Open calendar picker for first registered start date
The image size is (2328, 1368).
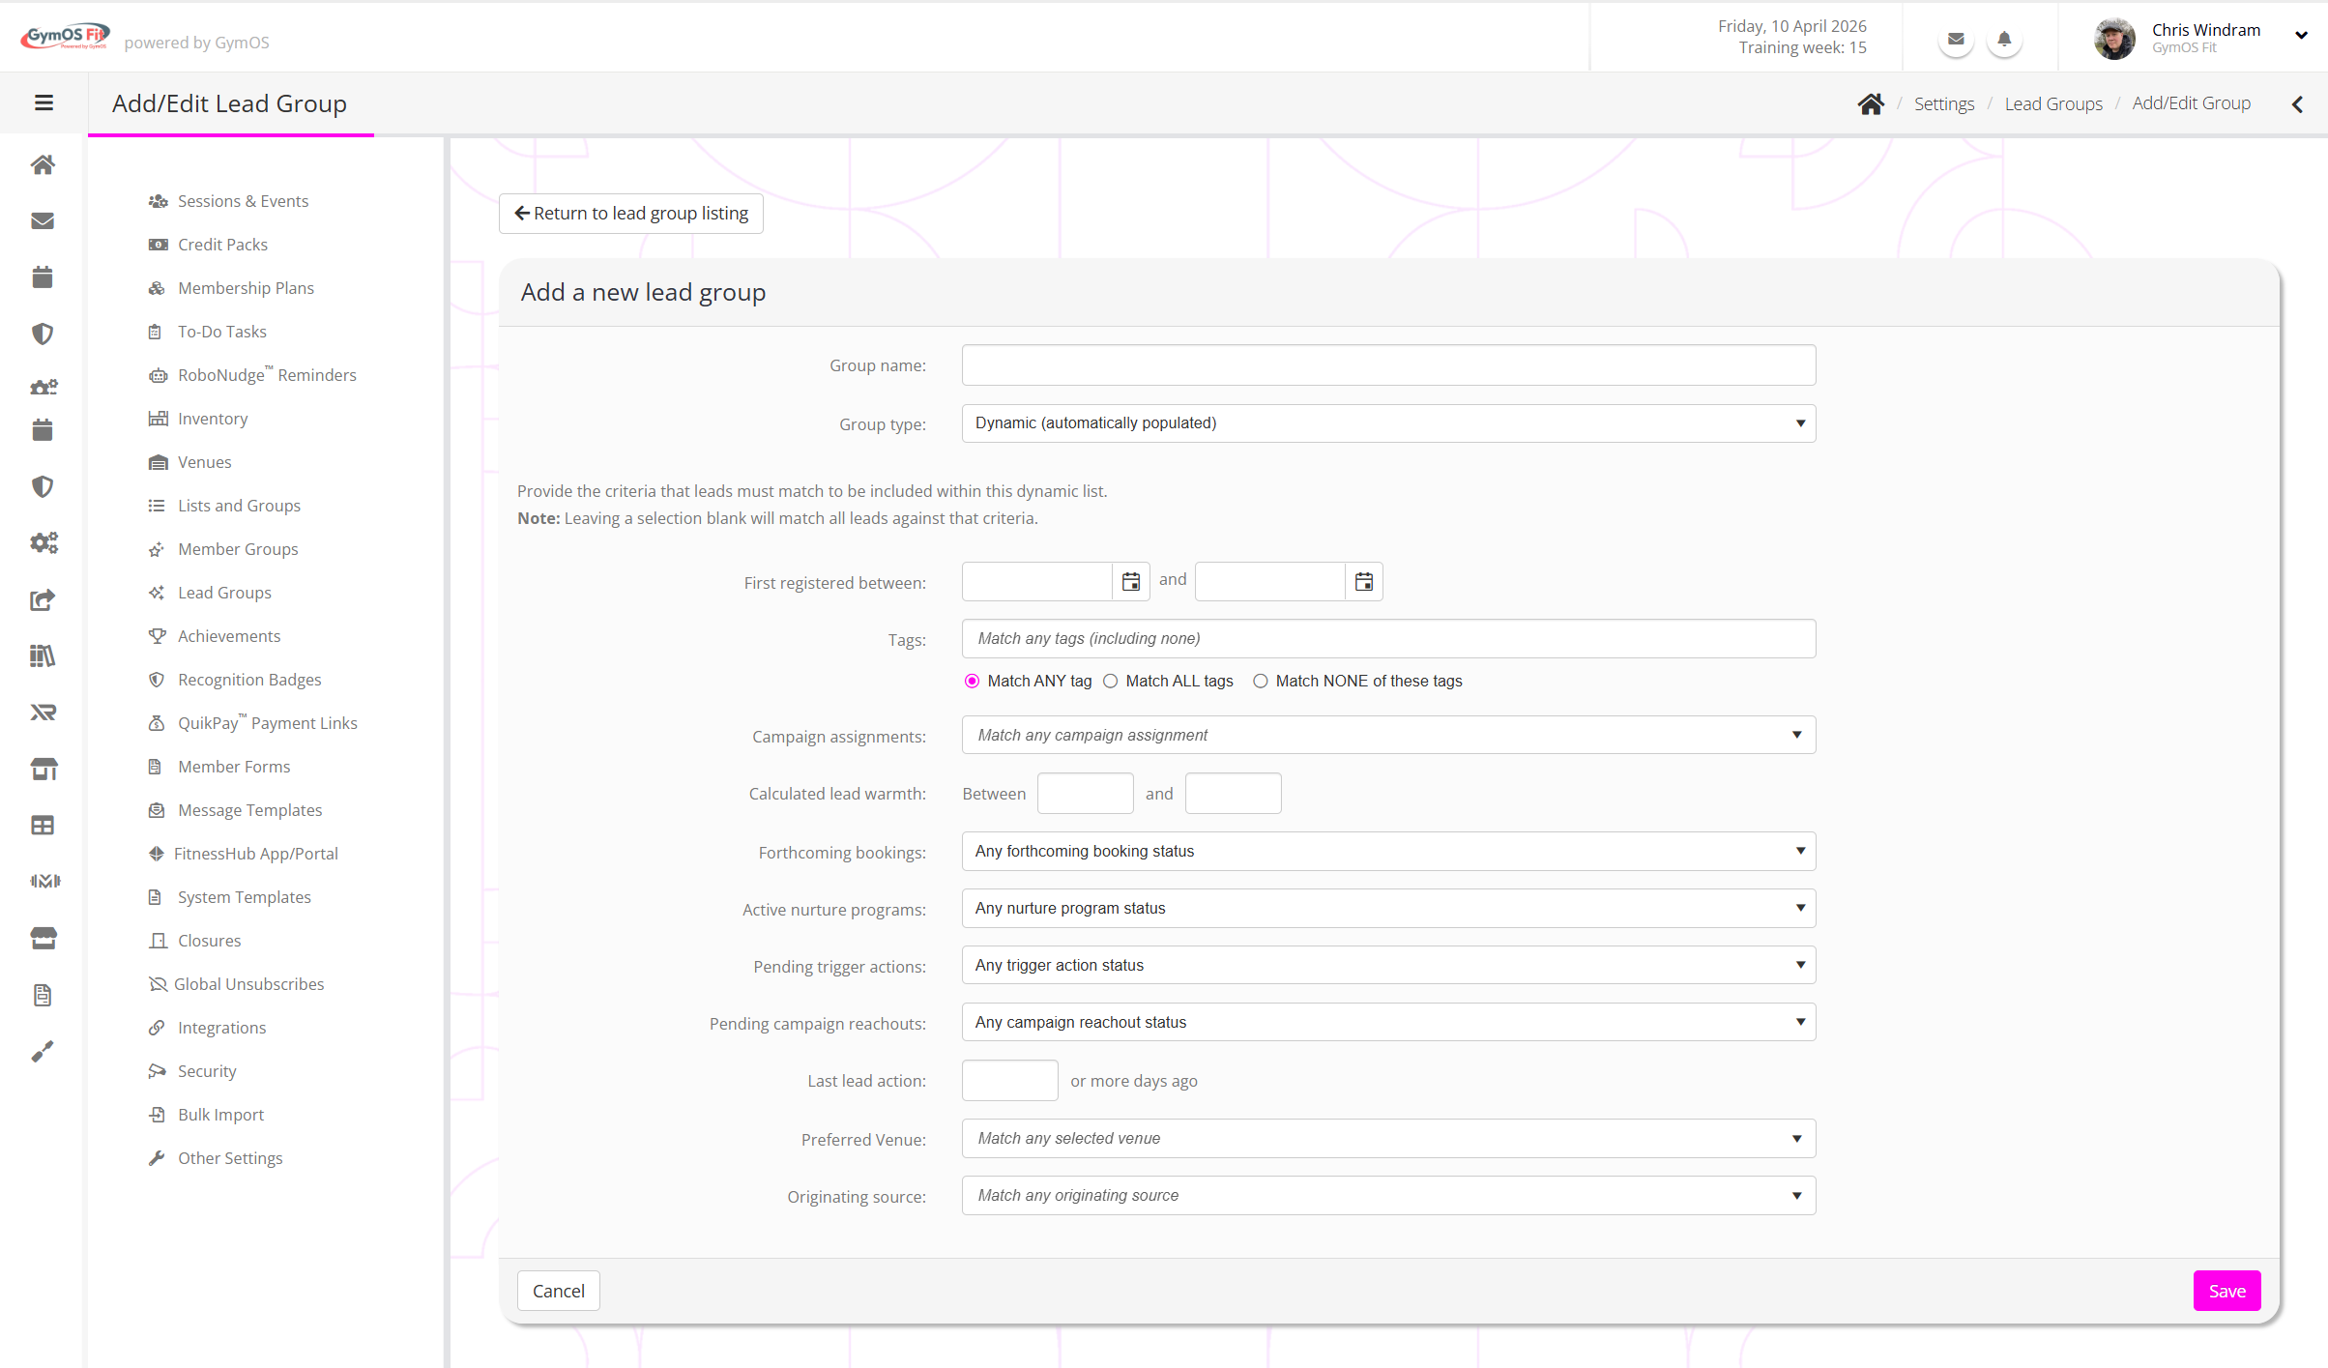pyautogui.click(x=1130, y=582)
